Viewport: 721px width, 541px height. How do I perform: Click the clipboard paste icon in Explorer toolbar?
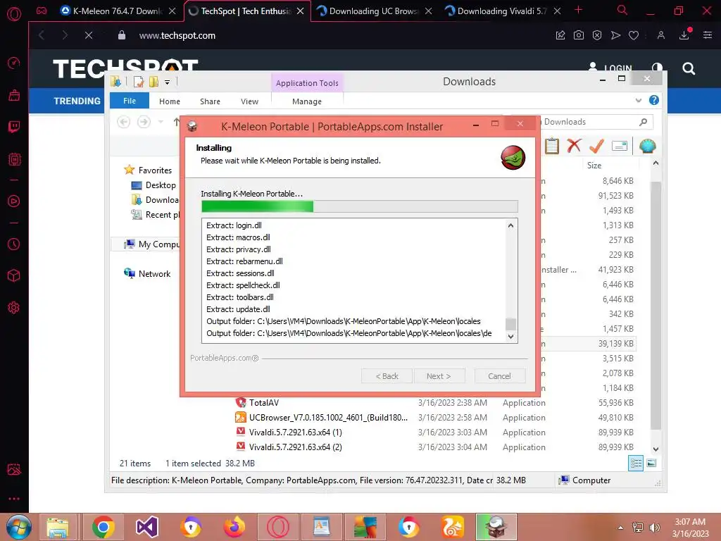pos(552,146)
